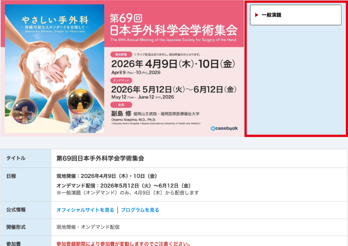The width and height of the screenshot is (348, 246).
Task: Click the 現地開催 pink badge
Action: coord(121,55)
